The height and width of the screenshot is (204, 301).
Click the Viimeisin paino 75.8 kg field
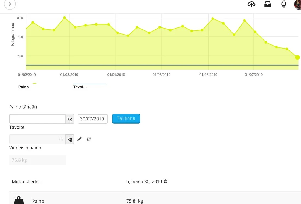[37, 160]
